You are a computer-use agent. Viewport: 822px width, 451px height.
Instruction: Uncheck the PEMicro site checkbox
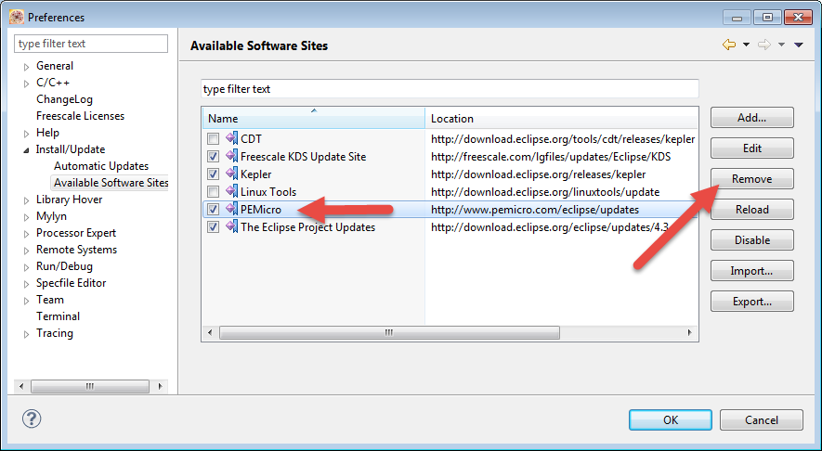click(214, 210)
